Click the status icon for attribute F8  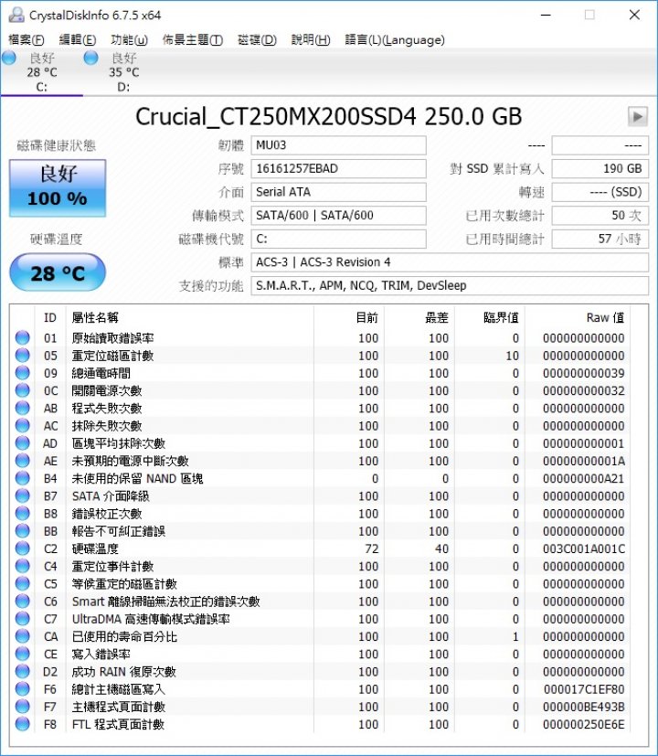click(x=23, y=724)
